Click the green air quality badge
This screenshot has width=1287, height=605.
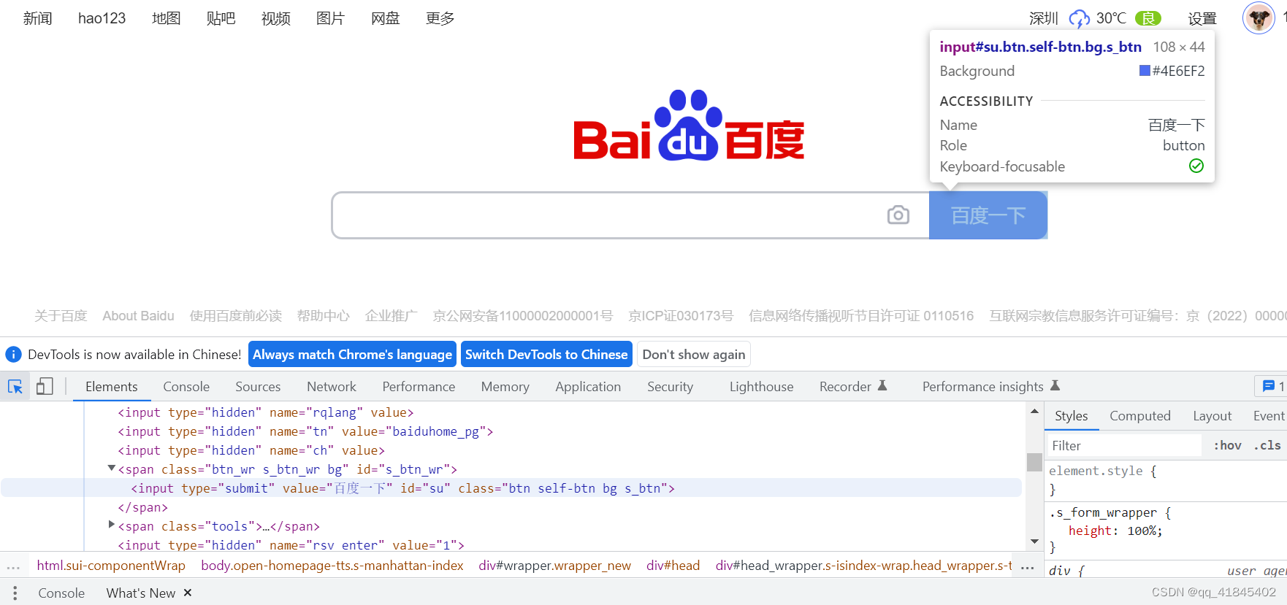[1148, 18]
